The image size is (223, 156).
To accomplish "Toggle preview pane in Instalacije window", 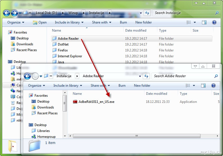I will click(204, 22).
